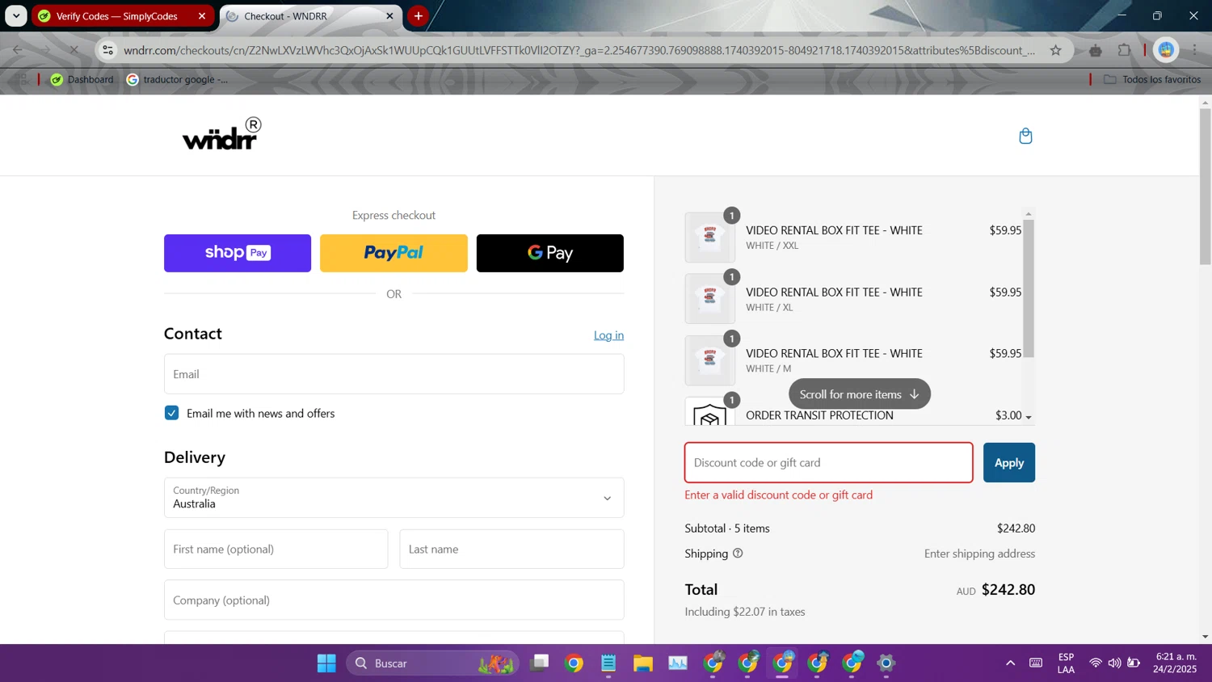Open Google Chrome taskbar icon
This screenshot has width=1212, height=682.
574,663
